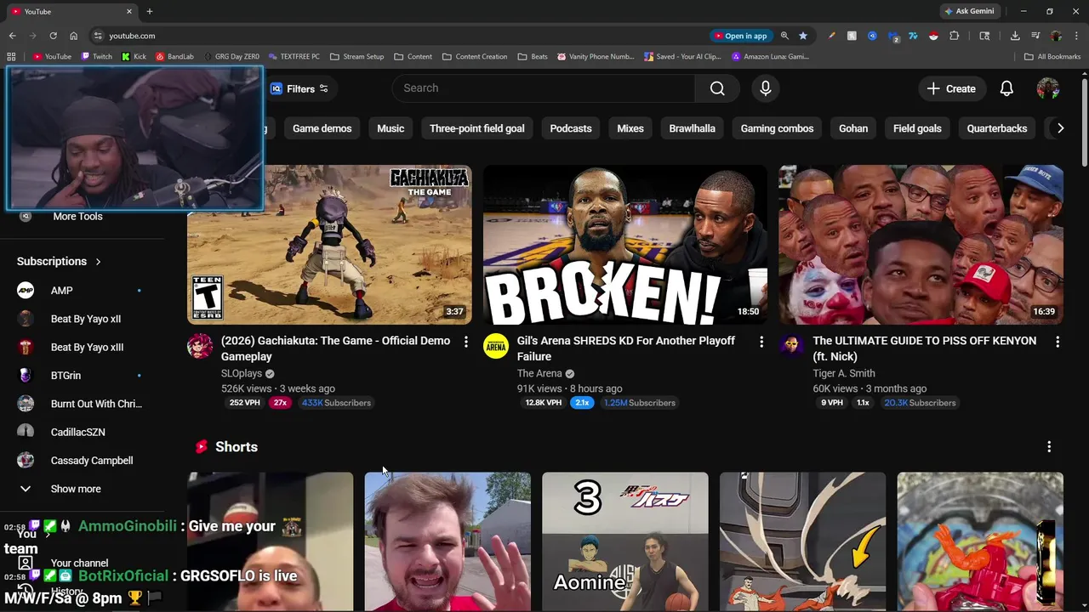This screenshot has width=1089, height=612.
Task: Open the YouTube account avatar menu
Action: (1048, 88)
